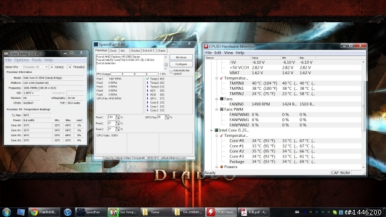The height and width of the screenshot is (217, 386).
Task: Click the Powers node icon in Hardware Monitor
Action: click(221, 167)
